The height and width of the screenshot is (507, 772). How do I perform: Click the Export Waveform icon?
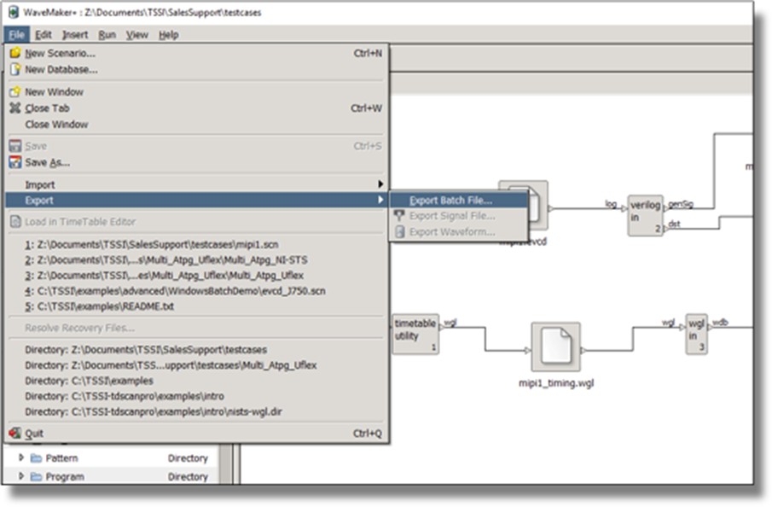400,231
